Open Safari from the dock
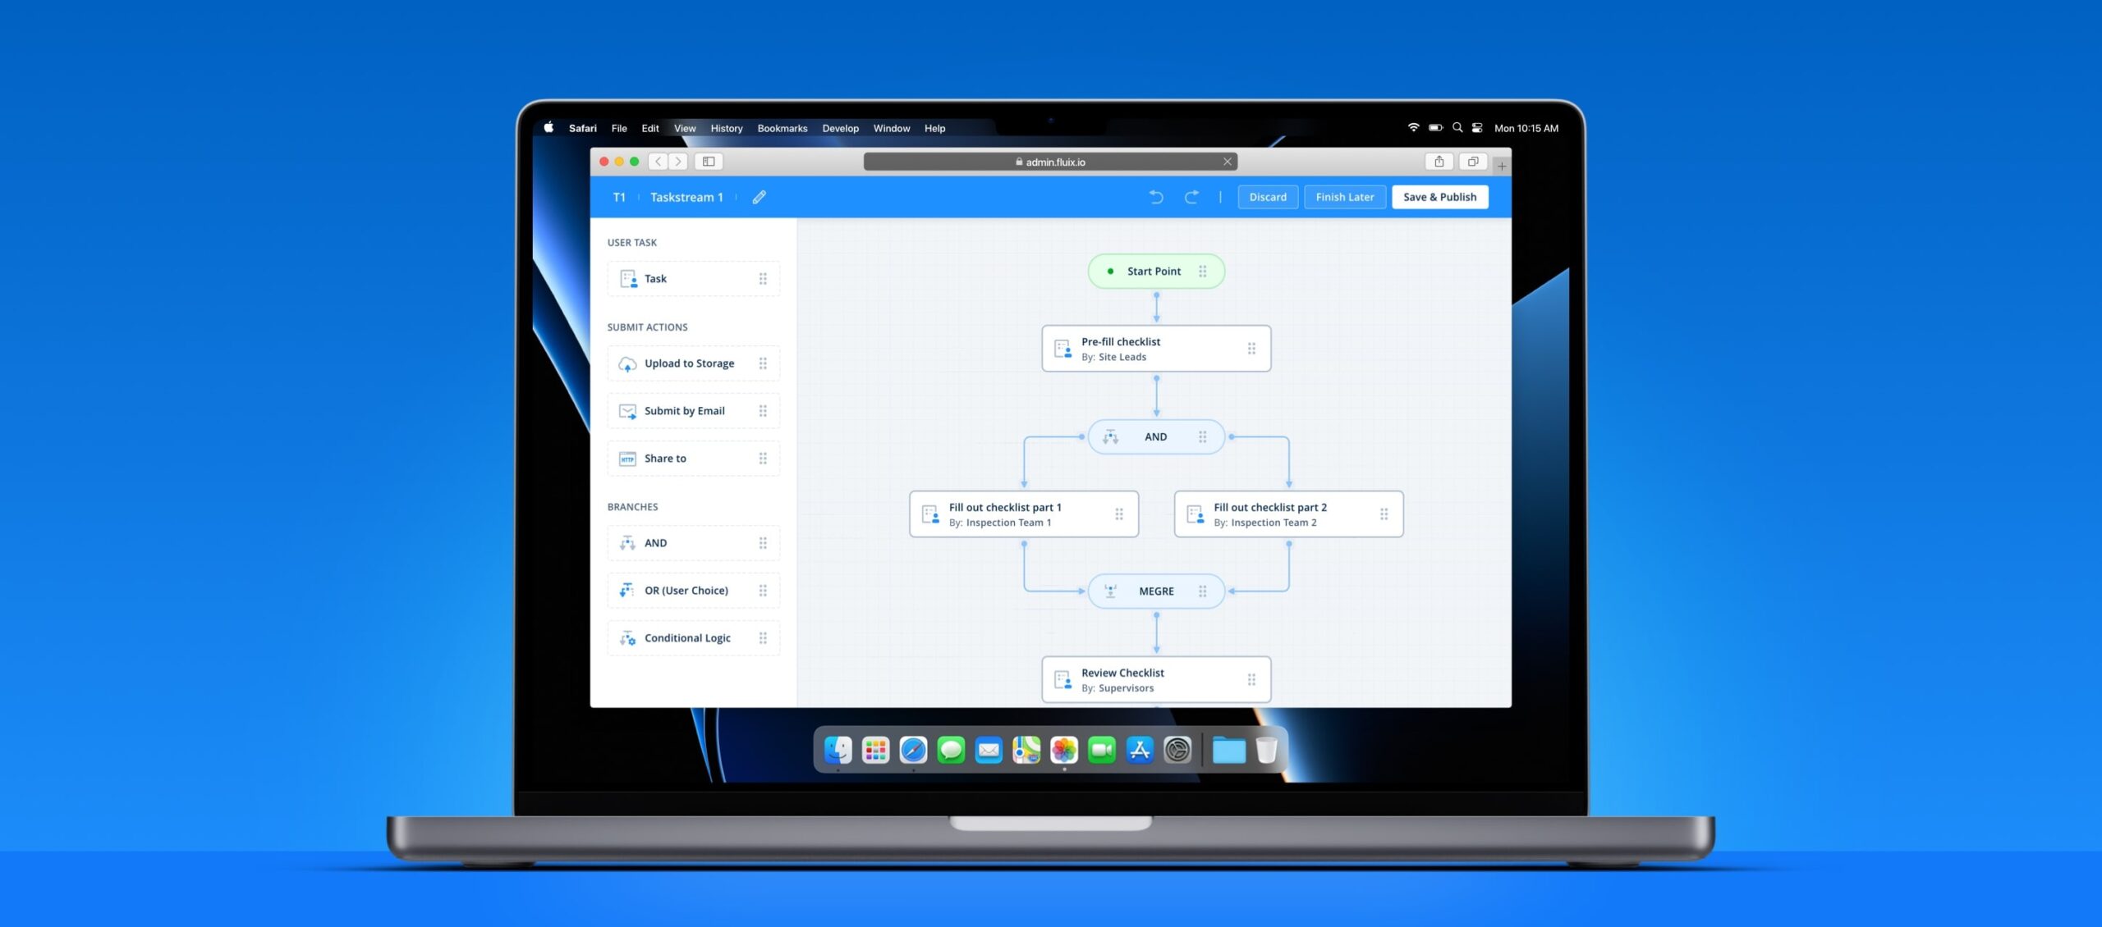The image size is (2102, 927). point(913,750)
